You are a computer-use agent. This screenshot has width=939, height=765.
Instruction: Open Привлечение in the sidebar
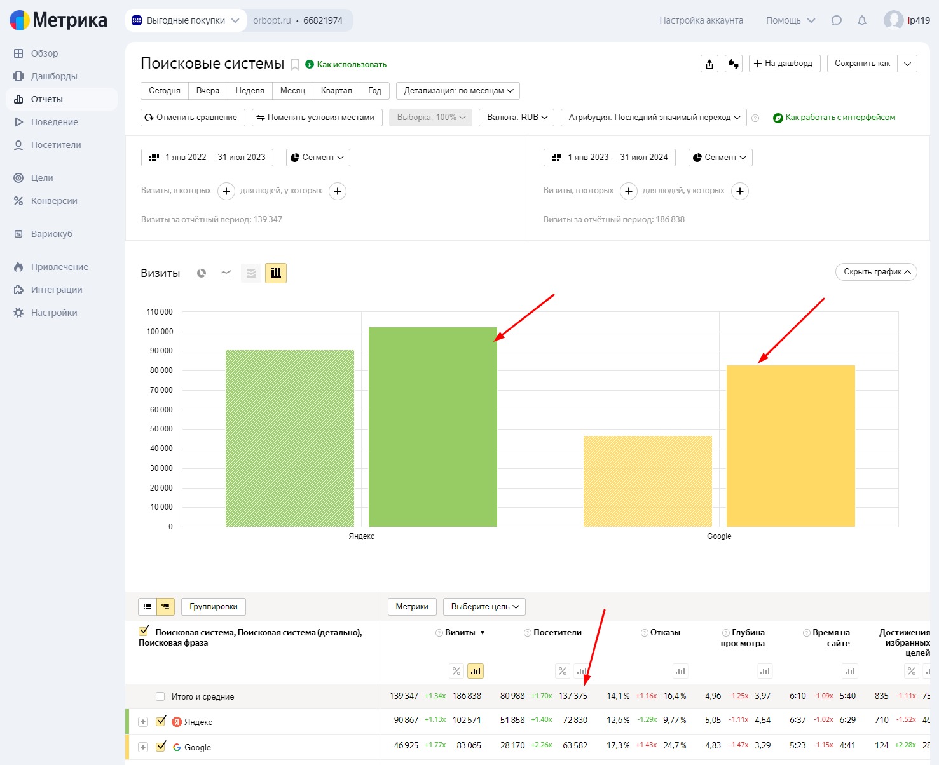coord(60,267)
